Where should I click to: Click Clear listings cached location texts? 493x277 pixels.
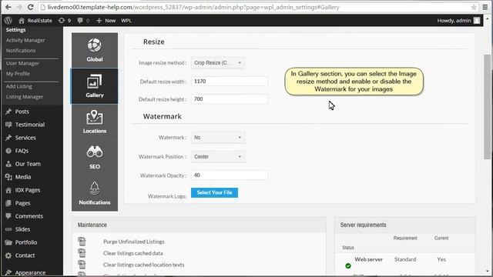(144, 265)
